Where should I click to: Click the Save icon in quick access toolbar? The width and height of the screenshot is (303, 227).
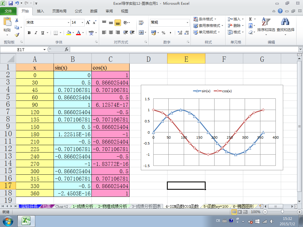tap(10, 3)
